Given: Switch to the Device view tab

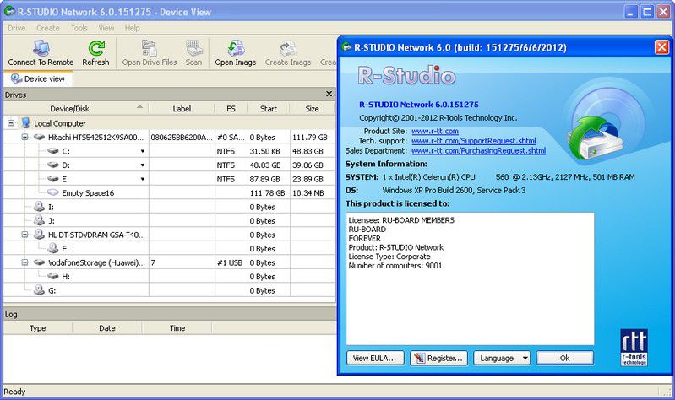Looking at the screenshot, I should coord(38,79).
